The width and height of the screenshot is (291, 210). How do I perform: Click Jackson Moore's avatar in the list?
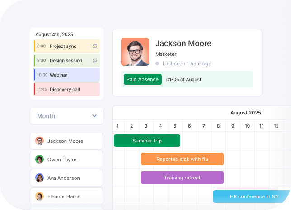(x=40, y=141)
